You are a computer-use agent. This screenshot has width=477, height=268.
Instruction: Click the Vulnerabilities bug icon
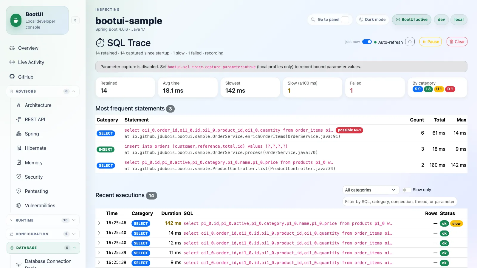(19, 205)
